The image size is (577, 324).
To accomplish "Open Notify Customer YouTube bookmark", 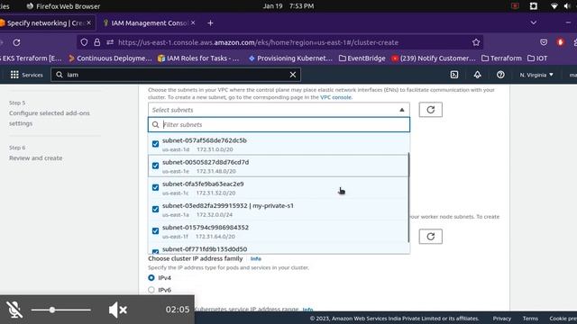I will click(434, 58).
